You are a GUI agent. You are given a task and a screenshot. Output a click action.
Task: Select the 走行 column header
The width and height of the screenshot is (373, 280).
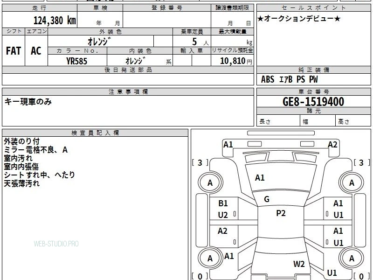tap(40, 8)
